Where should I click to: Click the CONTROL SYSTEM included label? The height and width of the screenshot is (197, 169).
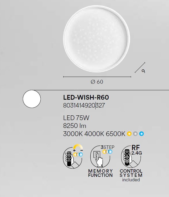(x=131, y=175)
